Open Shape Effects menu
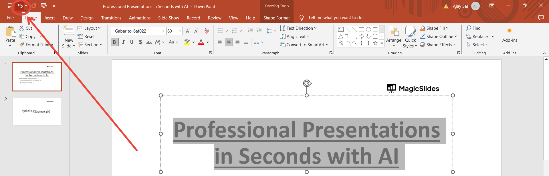The width and height of the screenshot is (549, 176). coord(438,45)
